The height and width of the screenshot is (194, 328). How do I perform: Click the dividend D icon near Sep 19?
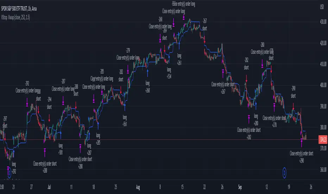(284, 173)
